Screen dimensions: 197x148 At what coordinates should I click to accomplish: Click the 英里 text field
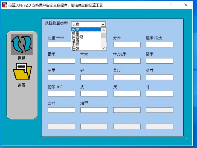point(61,77)
